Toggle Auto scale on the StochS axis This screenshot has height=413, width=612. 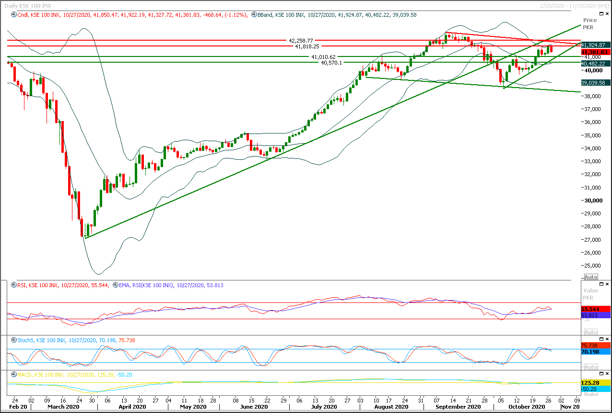pyautogui.click(x=591, y=367)
